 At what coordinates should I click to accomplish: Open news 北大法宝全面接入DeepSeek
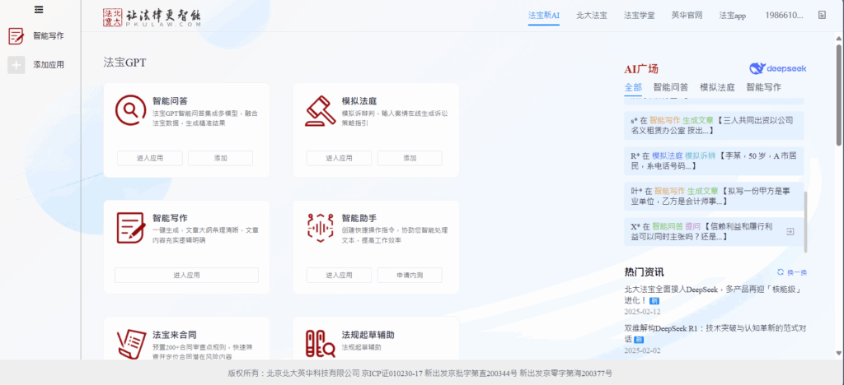click(714, 295)
